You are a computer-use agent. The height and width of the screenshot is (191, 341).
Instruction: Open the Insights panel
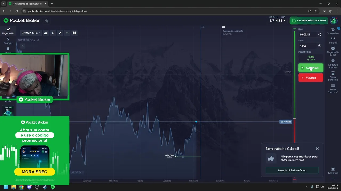pyautogui.click(x=333, y=40)
